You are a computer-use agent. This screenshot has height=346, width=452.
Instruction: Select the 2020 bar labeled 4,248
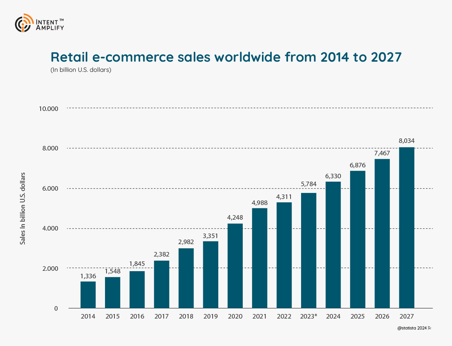click(235, 265)
